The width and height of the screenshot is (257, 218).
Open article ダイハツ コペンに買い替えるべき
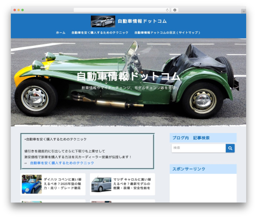click(x=63, y=183)
